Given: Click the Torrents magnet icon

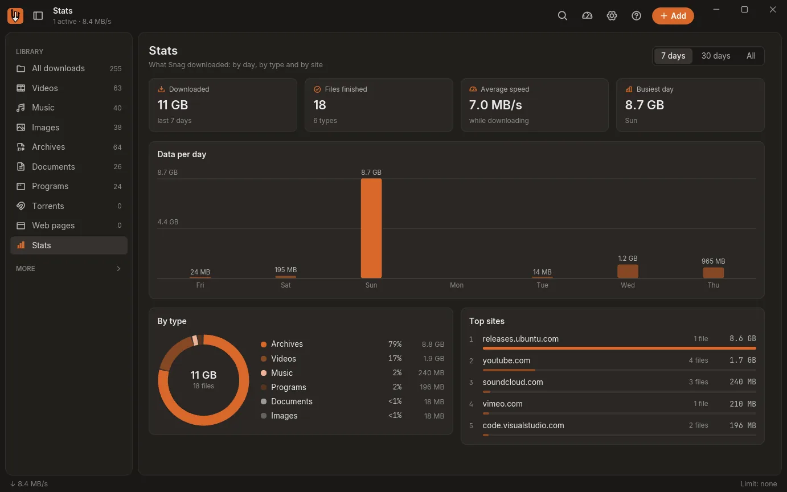Looking at the screenshot, I should (21, 206).
